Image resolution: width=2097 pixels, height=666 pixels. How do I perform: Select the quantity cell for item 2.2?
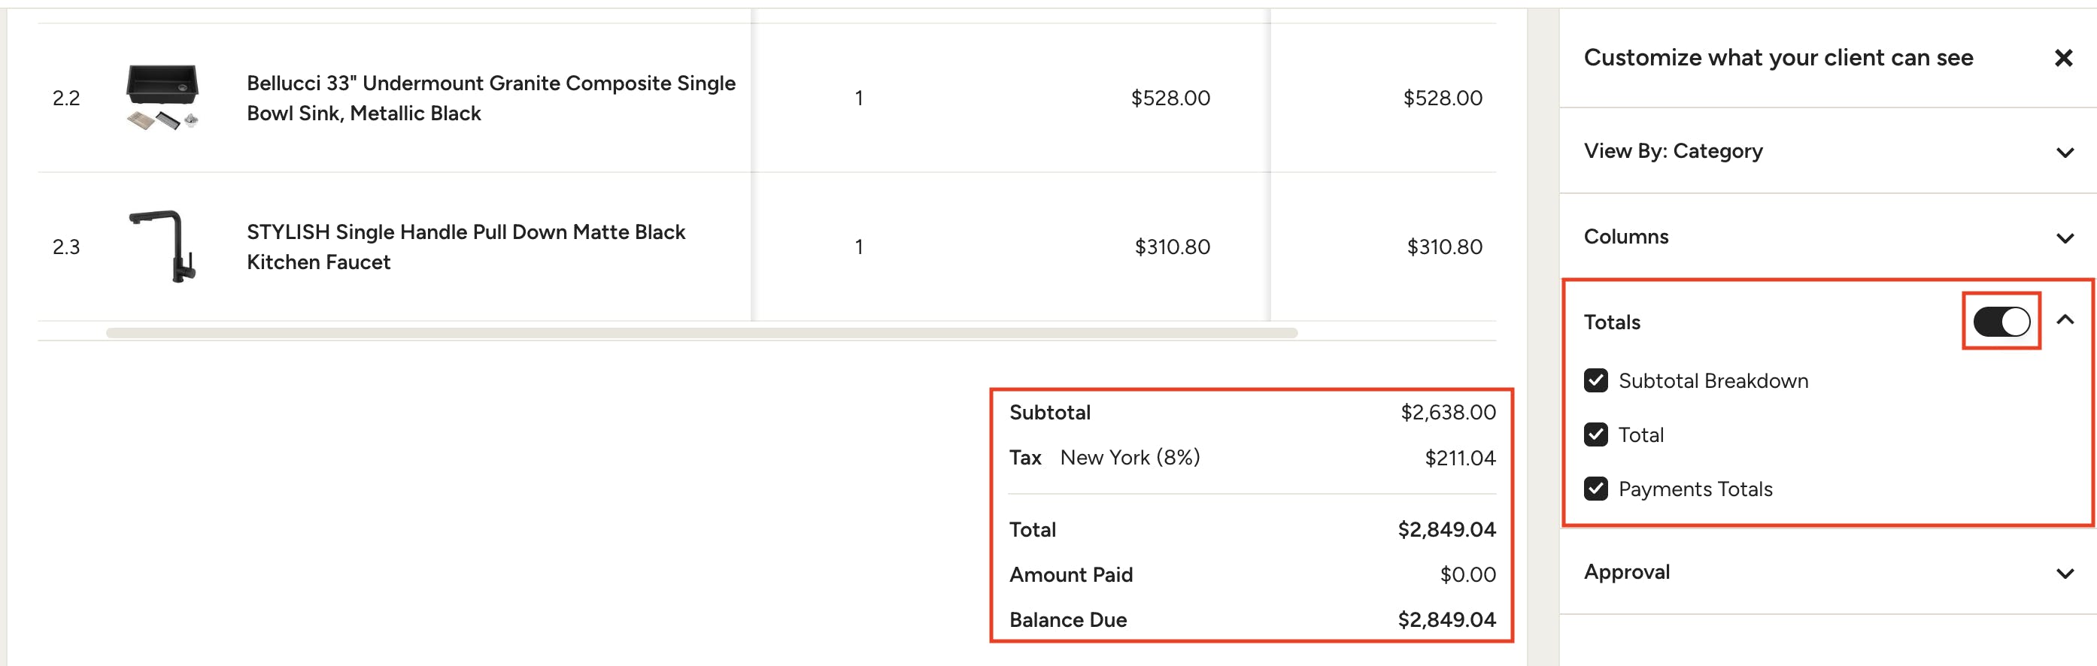[858, 98]
